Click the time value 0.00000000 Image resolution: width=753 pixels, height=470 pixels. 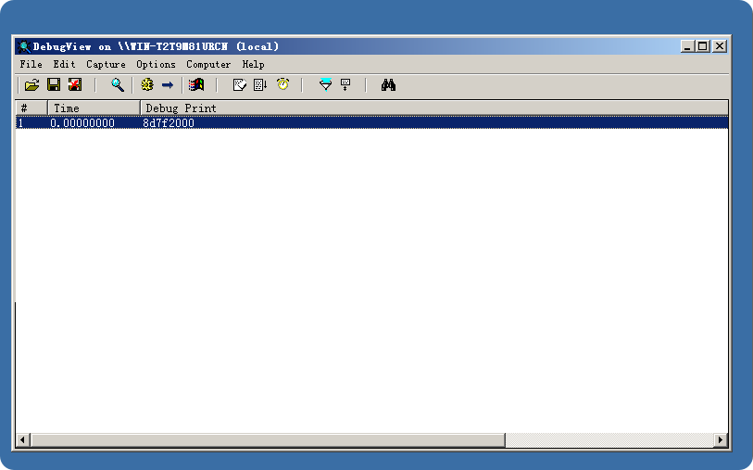[82, 123]
